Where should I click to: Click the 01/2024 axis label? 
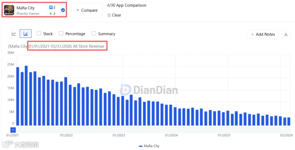(171, 135)
